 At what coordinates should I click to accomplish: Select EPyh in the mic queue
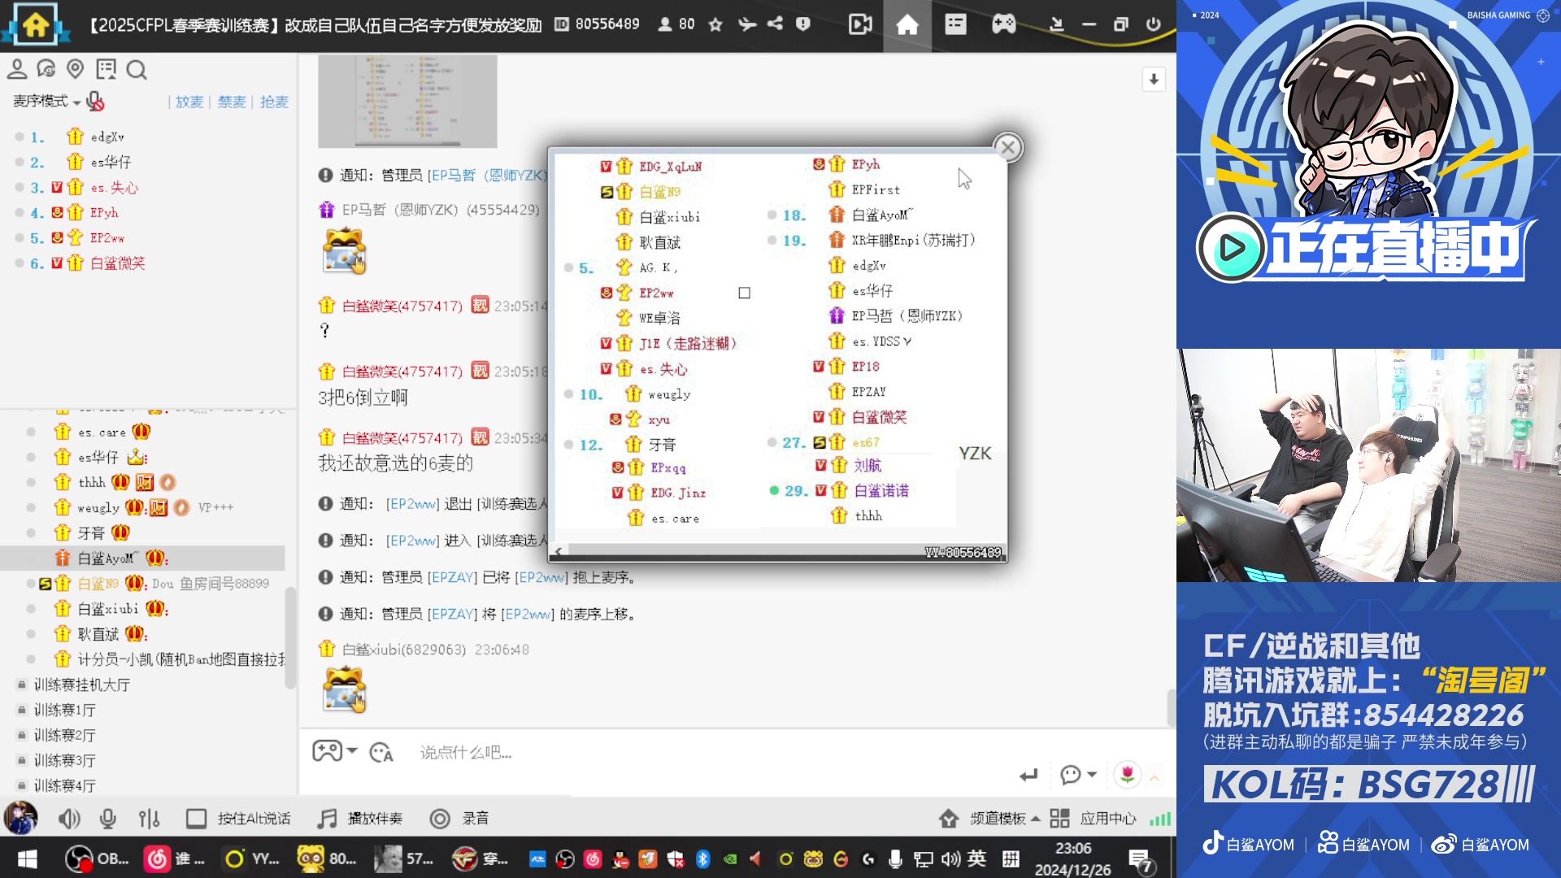click(104, 213)
